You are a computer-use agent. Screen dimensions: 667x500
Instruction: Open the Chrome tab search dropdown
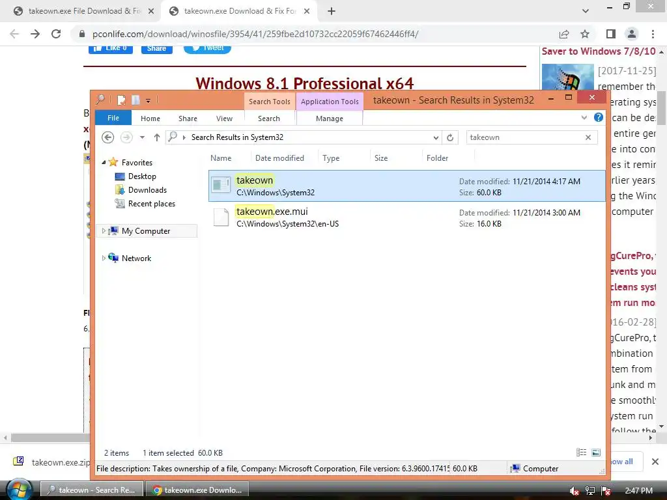[x=586, y=11]
